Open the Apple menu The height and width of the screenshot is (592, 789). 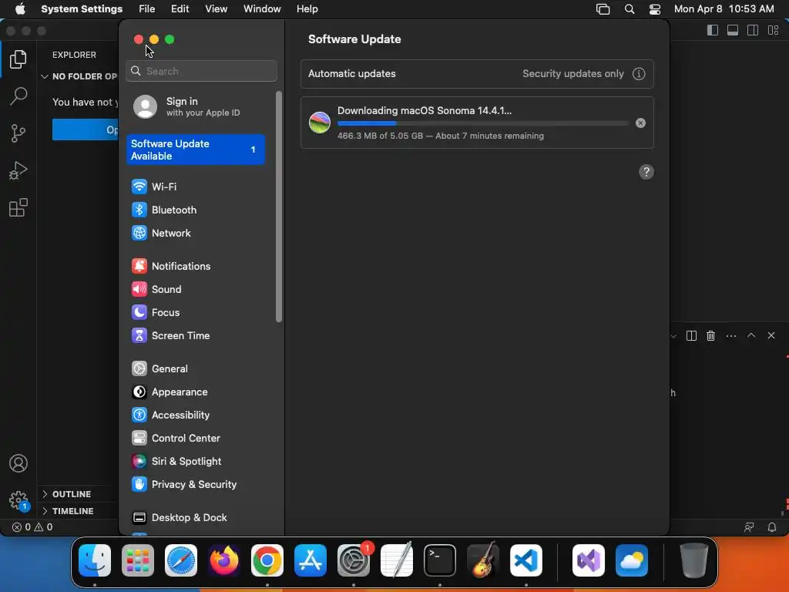click(x=20, y=9)
